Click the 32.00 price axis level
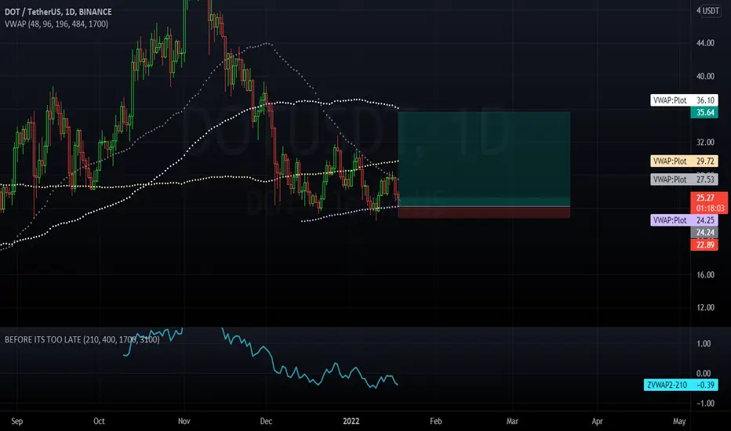Viewport: 731px width, 431px height. pyautogui.click(x=705, y=142)
